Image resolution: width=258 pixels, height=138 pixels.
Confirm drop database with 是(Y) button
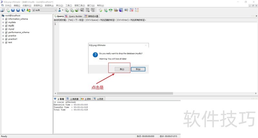(x=122, y=69)
